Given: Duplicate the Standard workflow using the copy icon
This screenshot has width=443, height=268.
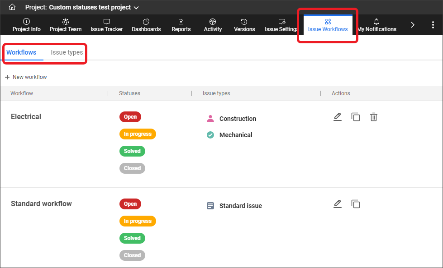Looking at the screenshot, I should 356,204.
